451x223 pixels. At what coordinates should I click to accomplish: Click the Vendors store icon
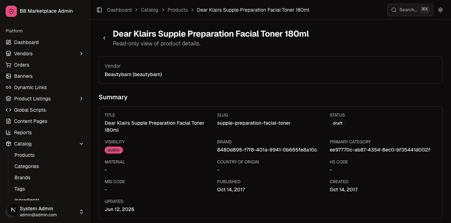click(x=8, y=54)
